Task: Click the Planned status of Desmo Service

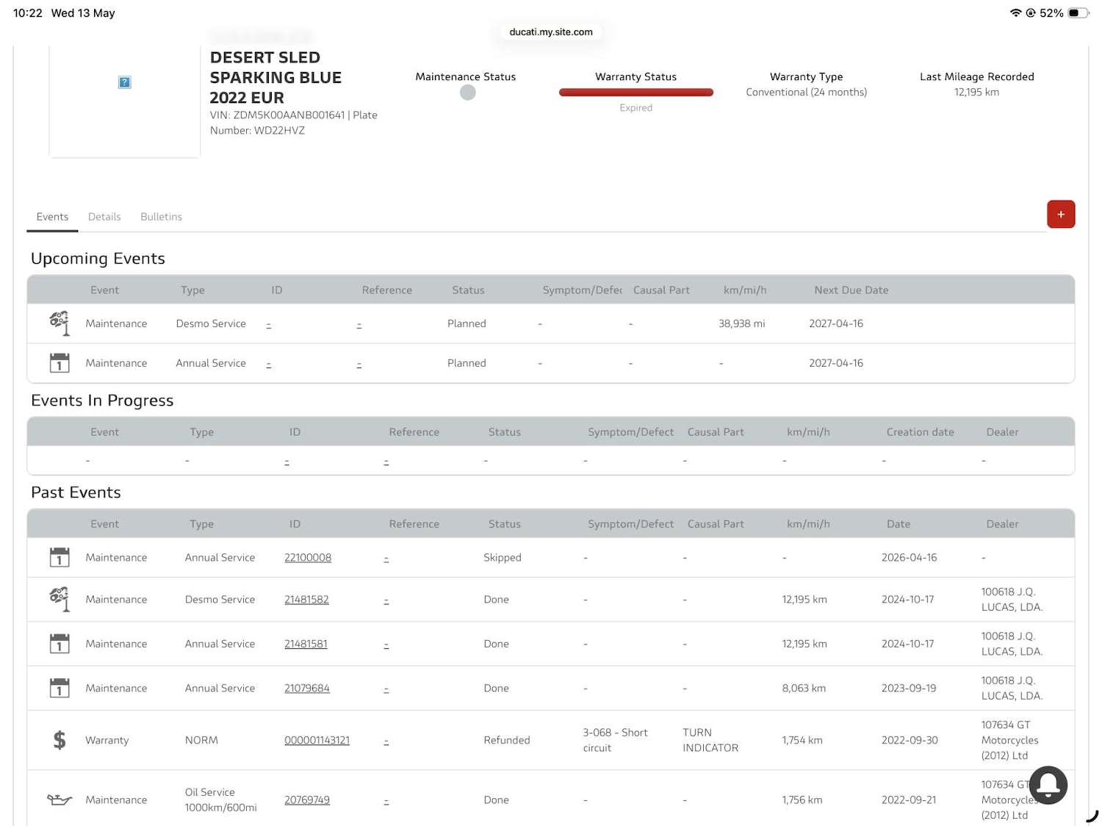Action: pyautogui.click(x=467, y=323)
